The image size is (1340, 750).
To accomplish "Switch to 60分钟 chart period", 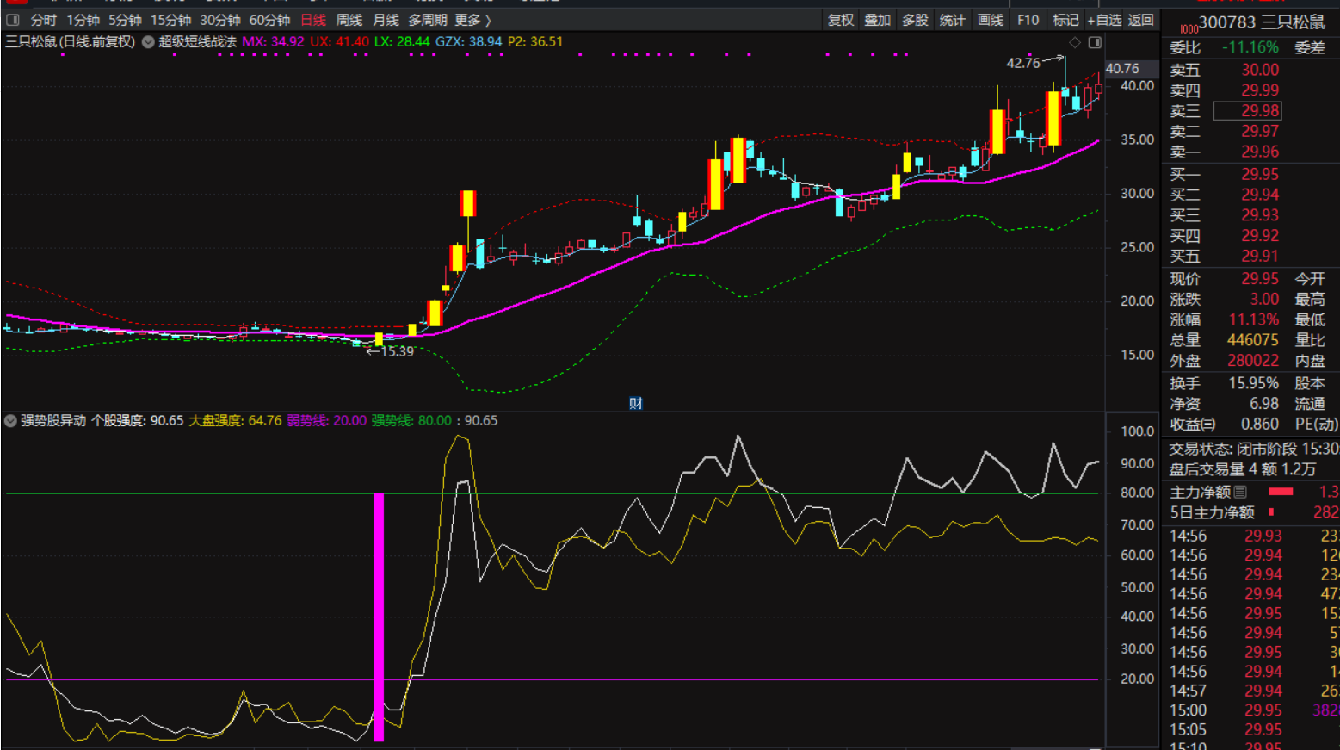I will (269, 20).
